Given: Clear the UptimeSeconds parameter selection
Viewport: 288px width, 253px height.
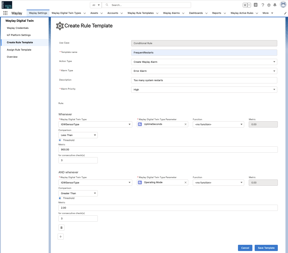Looking at the screenshot, I should point(185,124).
